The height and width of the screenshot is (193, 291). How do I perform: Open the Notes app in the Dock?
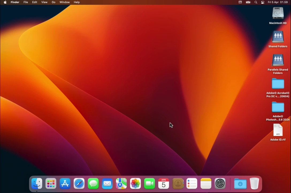point(206,184)
